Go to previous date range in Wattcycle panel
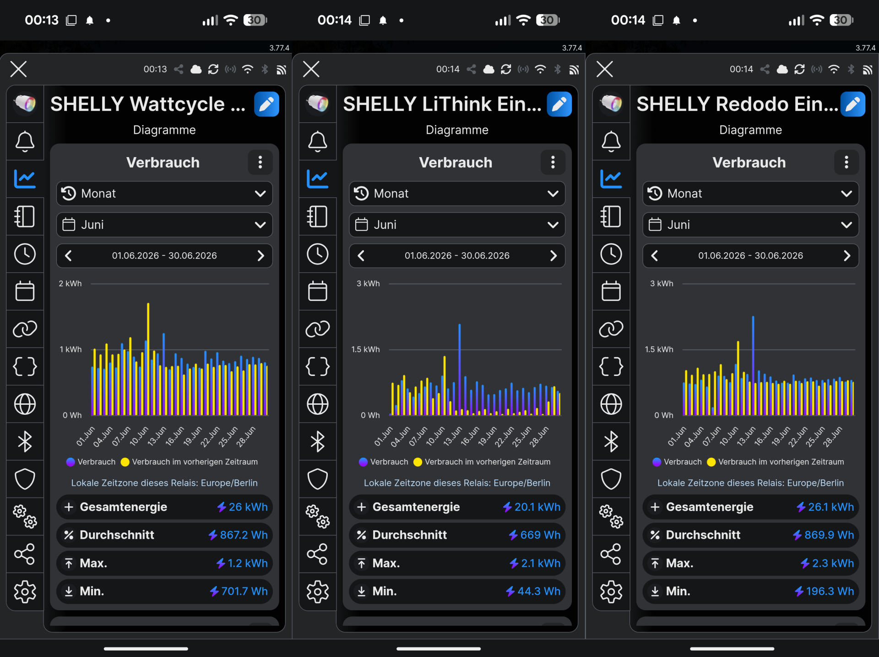879x657 pixels. 69,255
